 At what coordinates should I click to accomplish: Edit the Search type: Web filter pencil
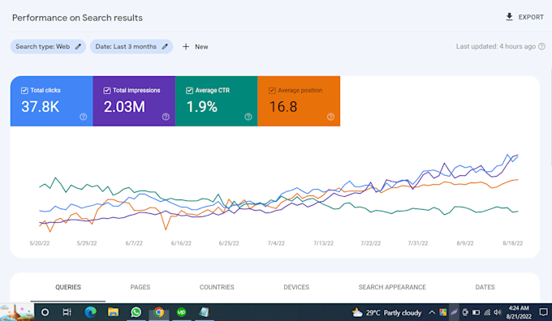tap(78, 46)
